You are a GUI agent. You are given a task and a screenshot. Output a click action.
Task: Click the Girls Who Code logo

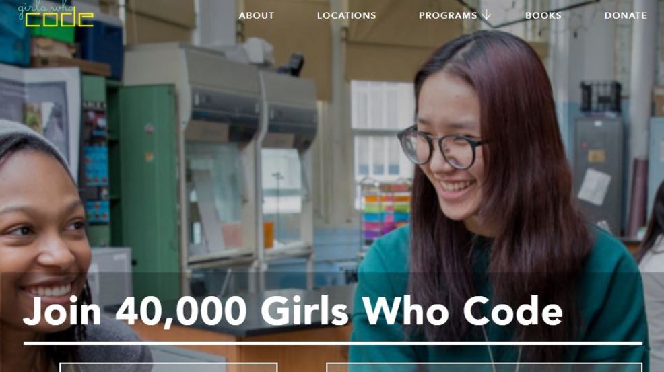click(55, 15)
